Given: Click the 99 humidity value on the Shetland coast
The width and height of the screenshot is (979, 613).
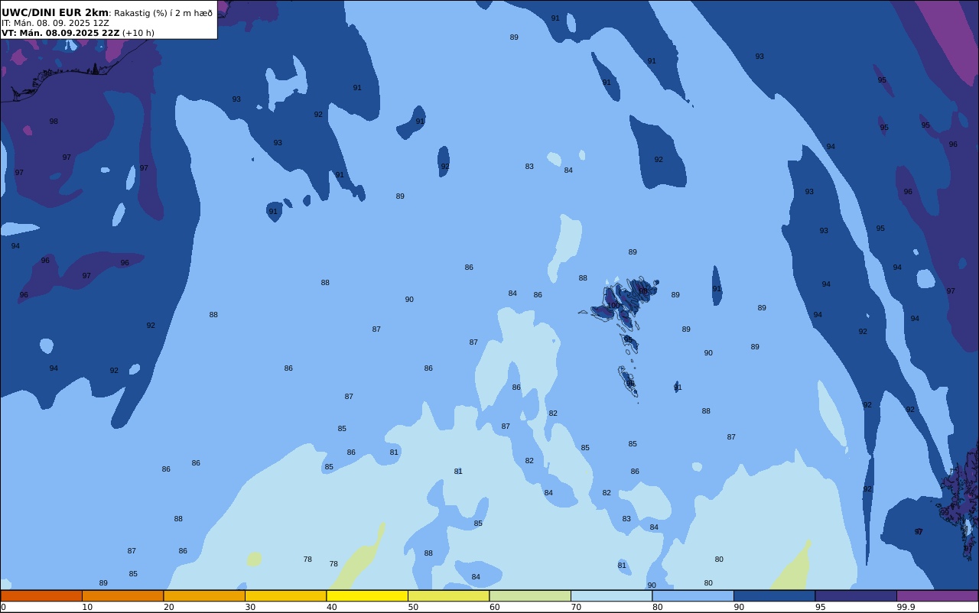Looking at the screenshot, I should coord(944,513).
